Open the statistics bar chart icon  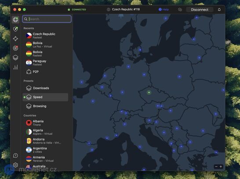[15, 67]
